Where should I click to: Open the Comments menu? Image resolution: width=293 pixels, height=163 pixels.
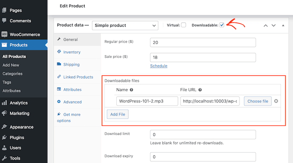pyautogui.click(x=24, y=21)
